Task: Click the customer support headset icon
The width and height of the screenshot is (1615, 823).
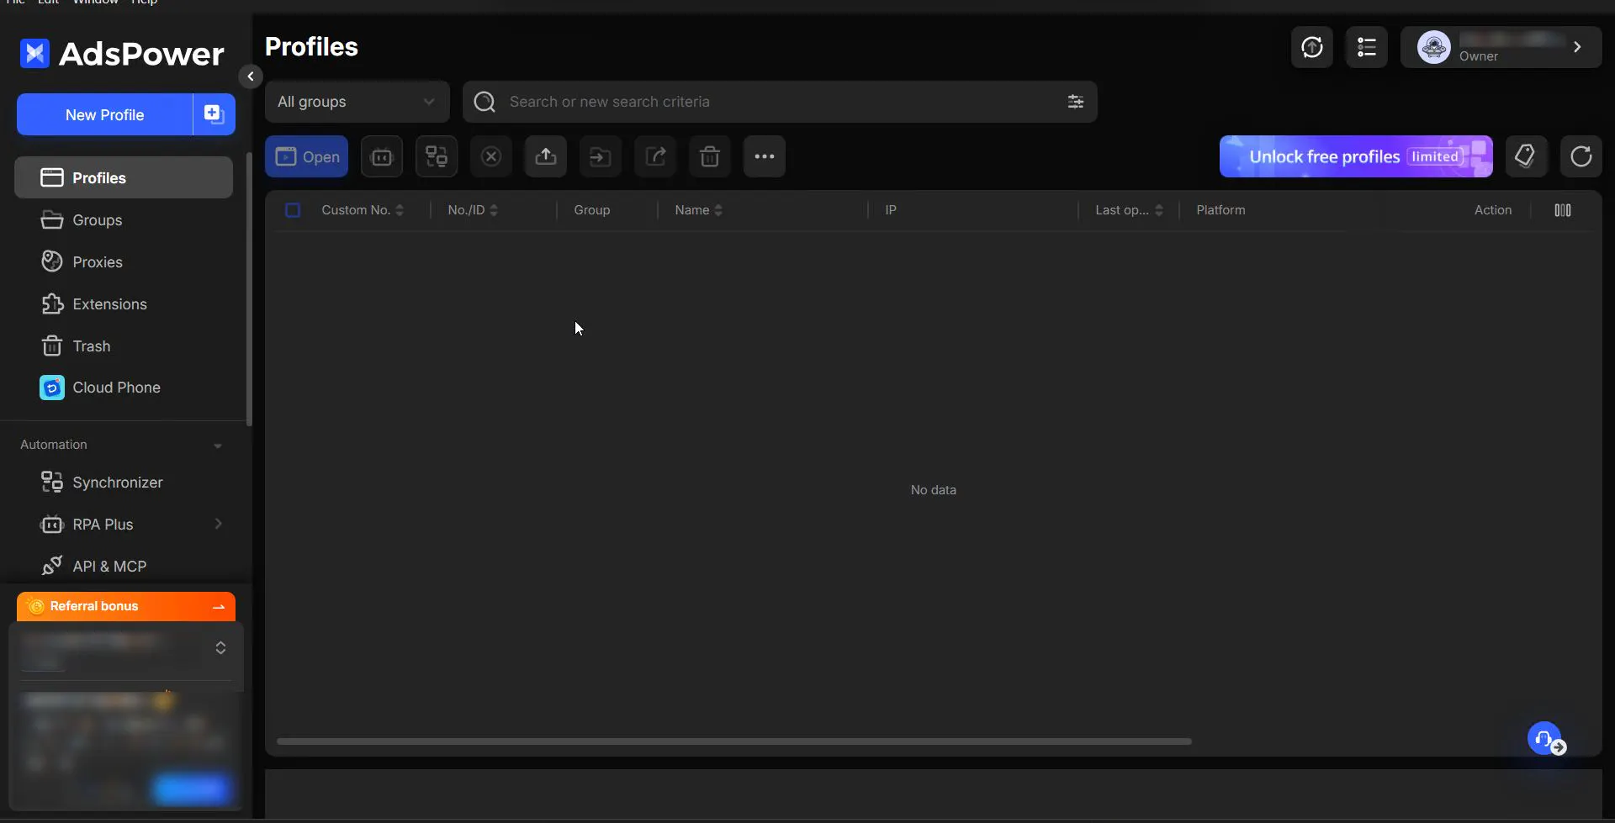Action: 1544,738
